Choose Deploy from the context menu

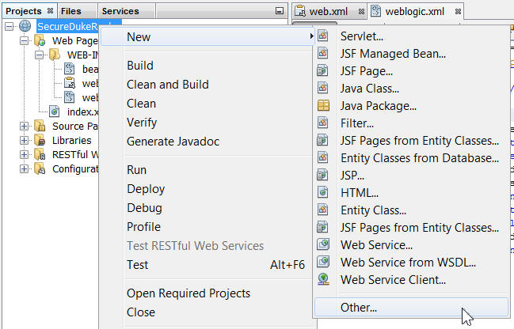(x=146, y=189)
